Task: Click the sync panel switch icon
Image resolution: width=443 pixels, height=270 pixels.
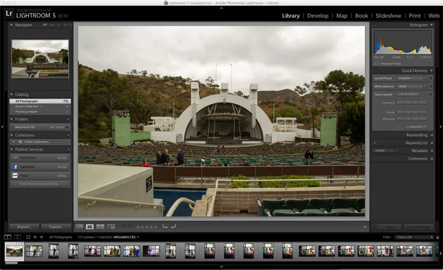Action: pyautogui.click(x=375, y=226)
